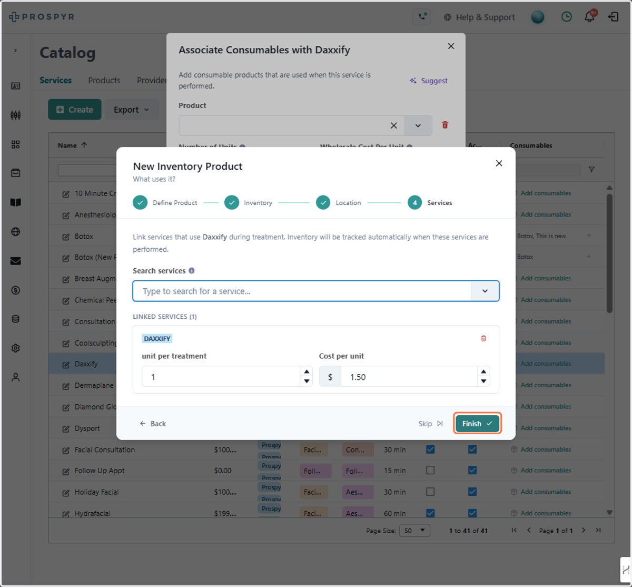This screenshot has width=632, height=587.
Task: Expand the search services dropdown arrow
Action: point(485,291)
